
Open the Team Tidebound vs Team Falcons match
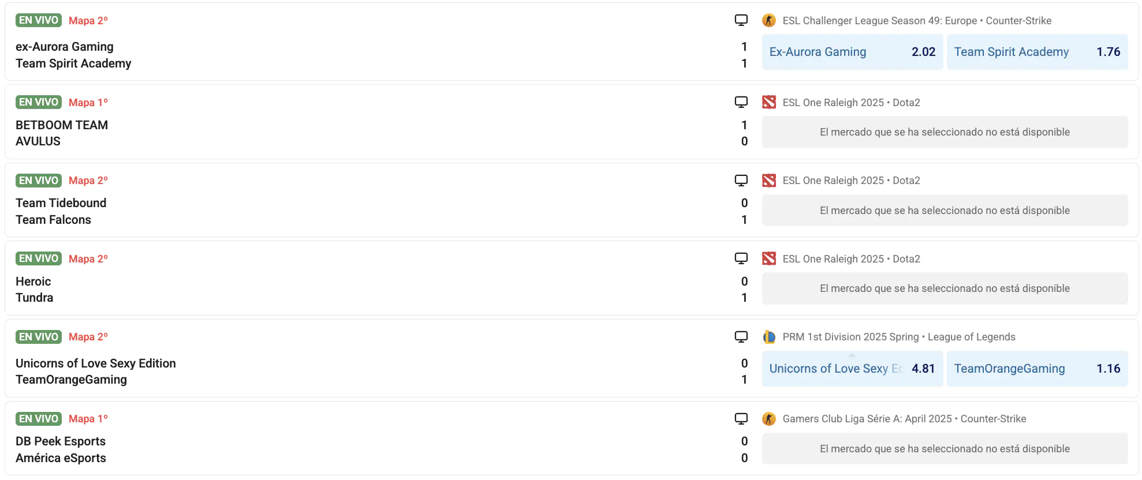pyautogui.click(x=61, y=211)
